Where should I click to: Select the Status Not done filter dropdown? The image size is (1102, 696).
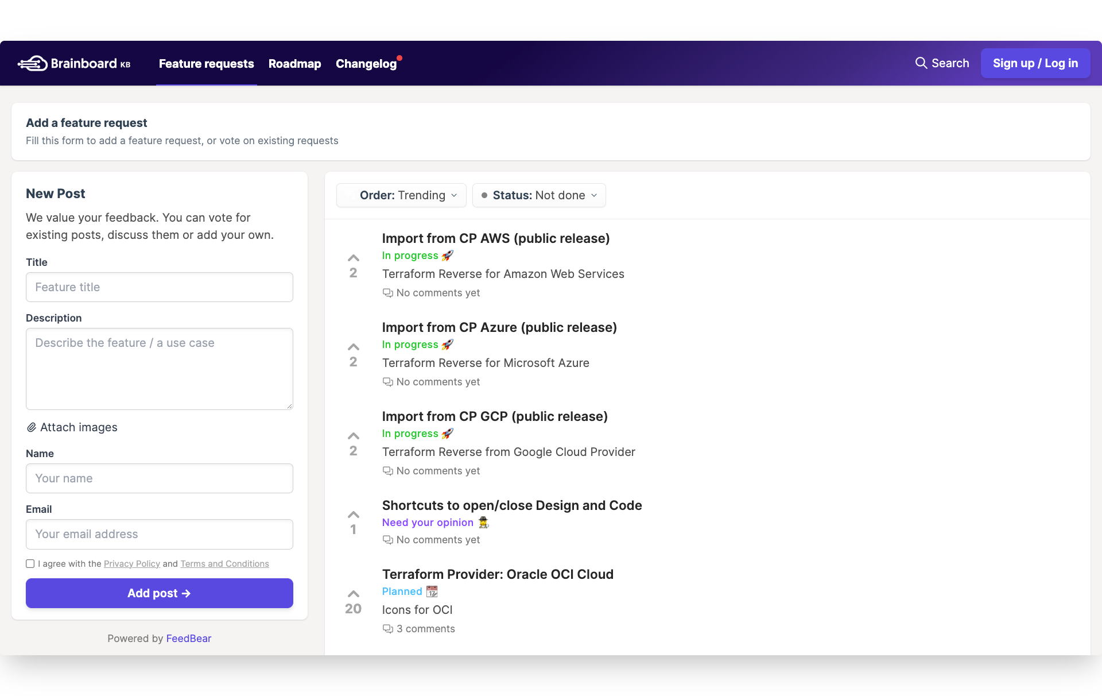click(538, 195)
